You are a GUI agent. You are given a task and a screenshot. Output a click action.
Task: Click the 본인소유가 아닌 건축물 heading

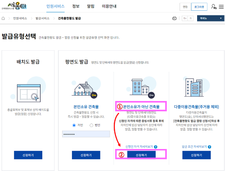(x=141, y=107)
